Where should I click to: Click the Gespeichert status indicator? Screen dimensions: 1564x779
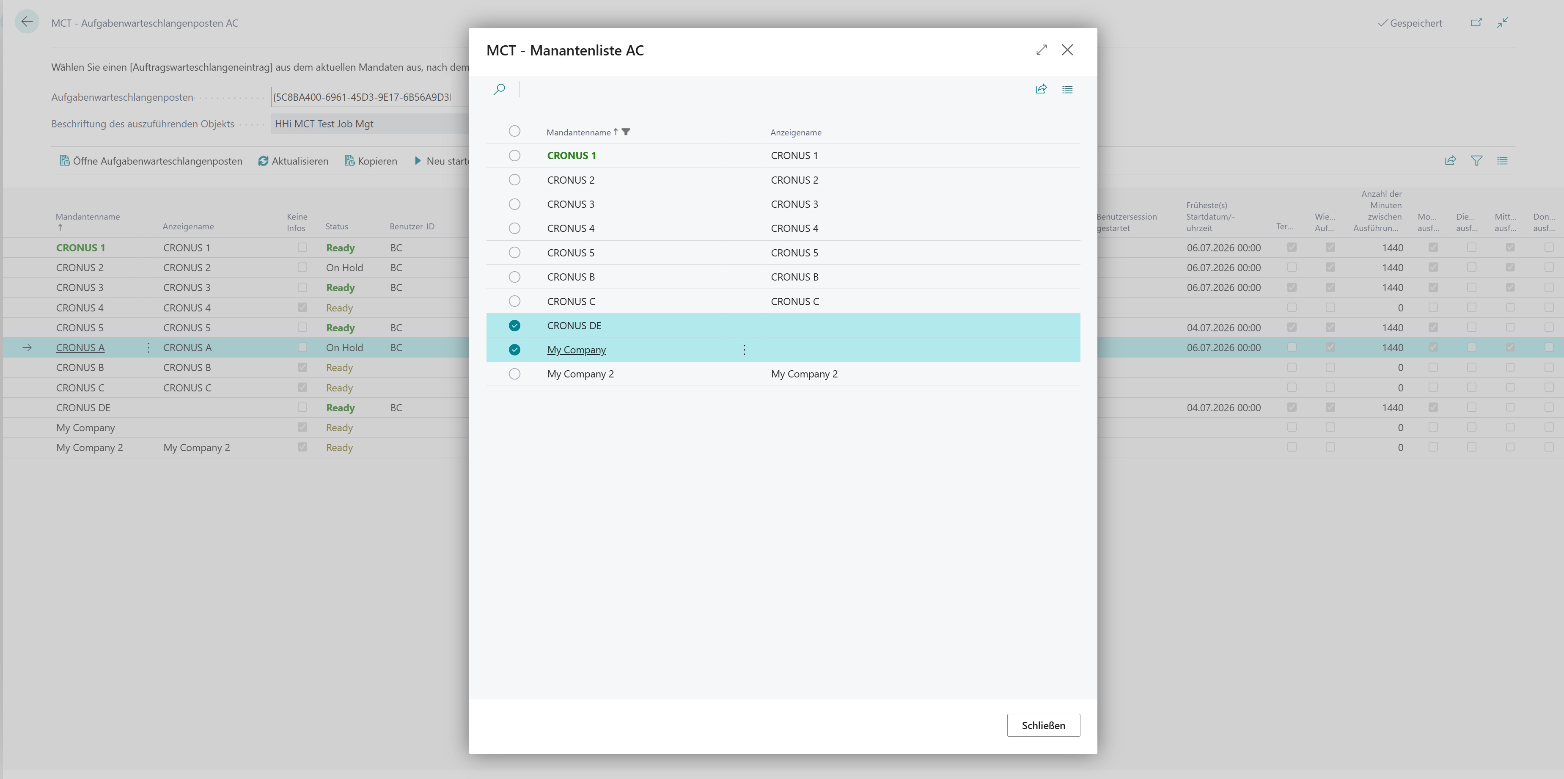[x=1410, y=23]
